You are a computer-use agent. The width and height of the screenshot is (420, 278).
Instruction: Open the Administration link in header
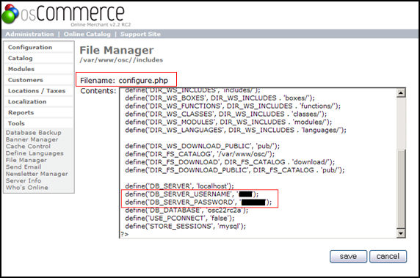coord(29,34)
